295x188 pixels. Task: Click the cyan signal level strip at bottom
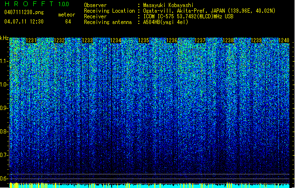[150, 186]
